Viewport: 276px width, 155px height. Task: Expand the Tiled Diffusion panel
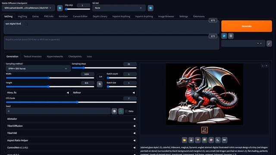(71, 126)
